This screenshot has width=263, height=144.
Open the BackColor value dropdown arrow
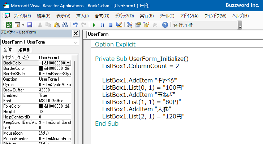point(68,63)
